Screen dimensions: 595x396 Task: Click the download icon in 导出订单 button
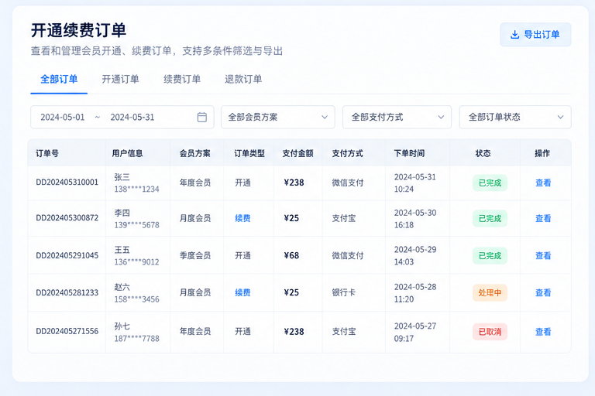click(x=514, y=35)
